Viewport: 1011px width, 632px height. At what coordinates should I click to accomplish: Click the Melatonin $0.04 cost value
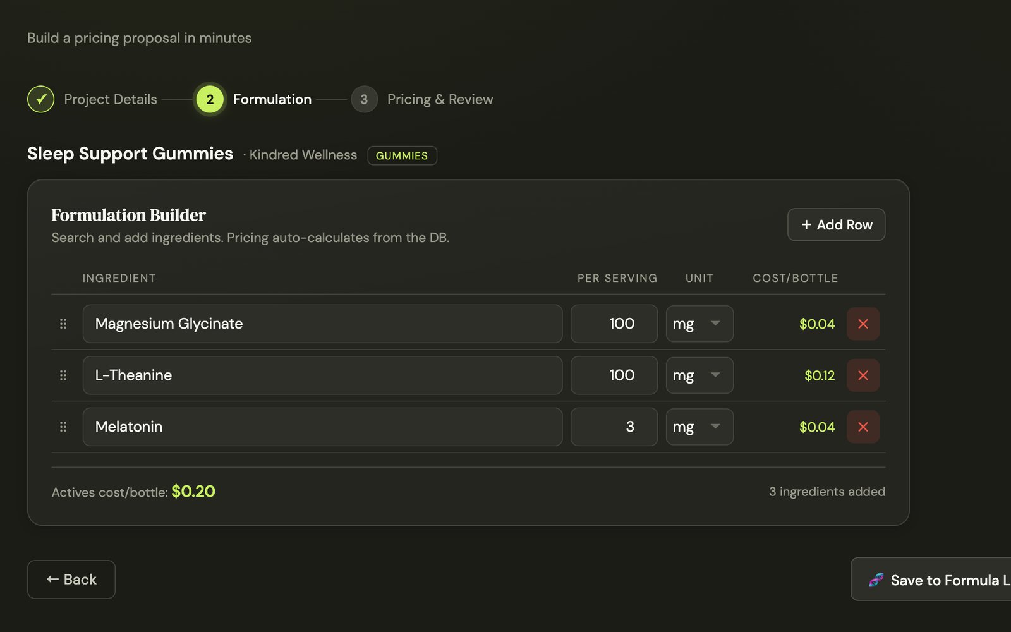[817, 427]
